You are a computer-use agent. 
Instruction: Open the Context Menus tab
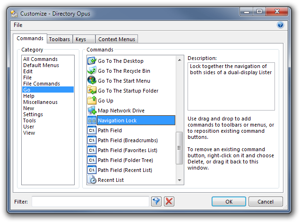tap(117, 39)
